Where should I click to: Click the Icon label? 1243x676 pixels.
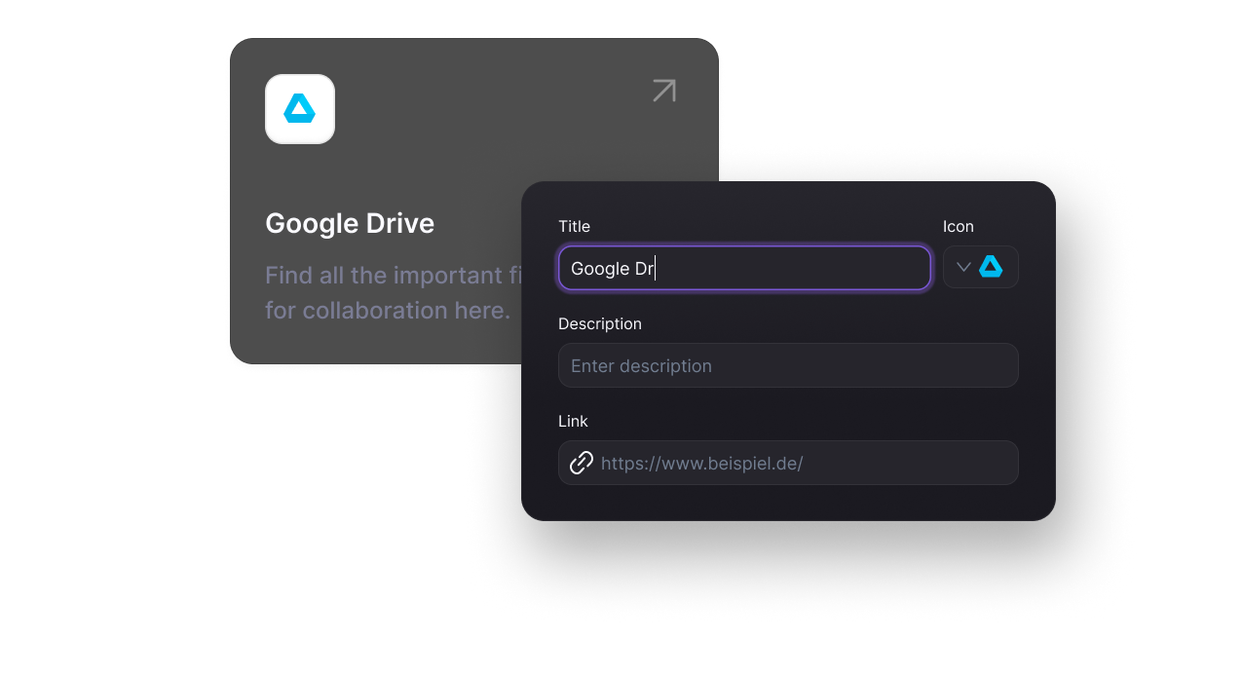(x=959, y=226)
